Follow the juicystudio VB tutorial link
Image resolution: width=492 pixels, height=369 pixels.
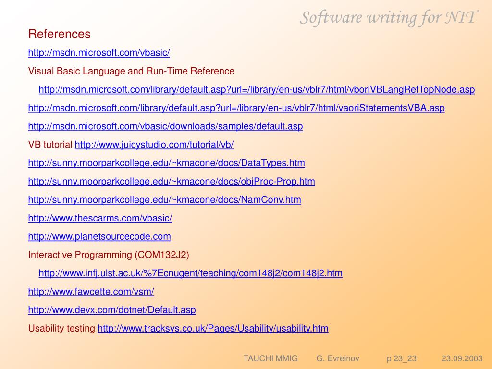pyautogui.click(x=154, y=145)
